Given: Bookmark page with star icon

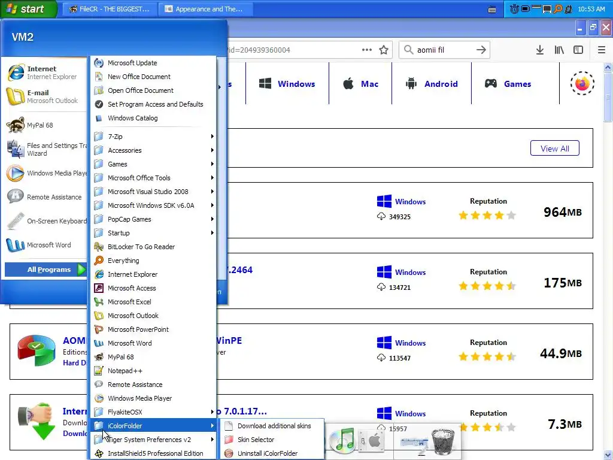Looking at the screenshot, I should point(384,50).
